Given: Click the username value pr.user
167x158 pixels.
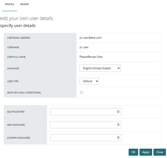Looking at the screenshot, I should [x=84, y=47].
